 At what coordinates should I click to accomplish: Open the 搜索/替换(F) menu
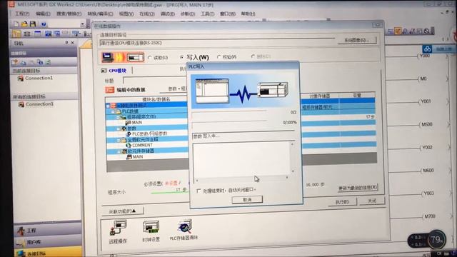69,14
